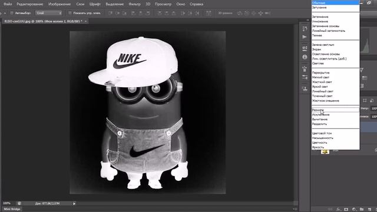Open the Справка menu
This screenshot has height=212, width=377.
pos(196,4)
